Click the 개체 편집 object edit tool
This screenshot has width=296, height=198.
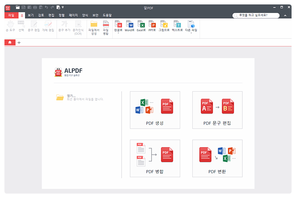point(48,26)
